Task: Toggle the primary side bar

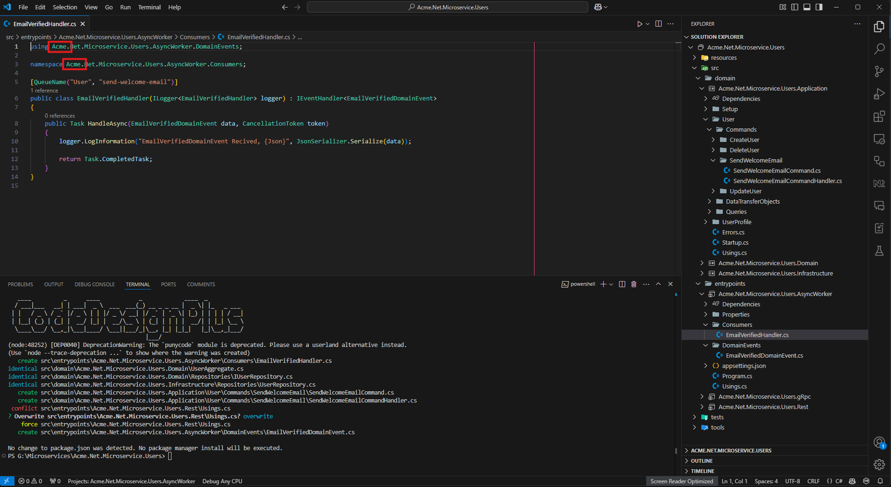Action: [795, 7]
